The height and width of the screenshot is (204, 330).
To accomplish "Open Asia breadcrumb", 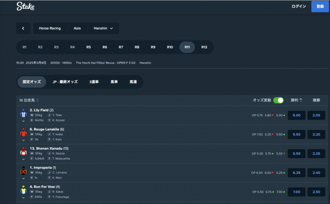I will pos(77,28).
